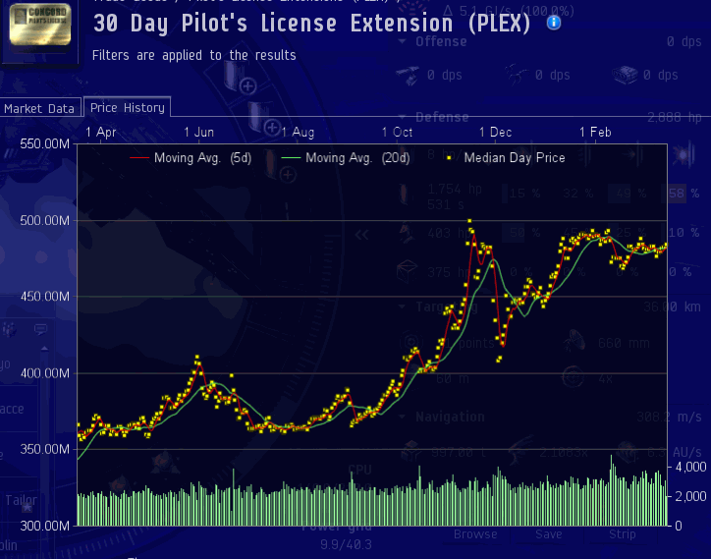The height and width of the screenshot is (559, 711).
Task: Click the 1 Apr date label
Action: click(x=101, y=132)
